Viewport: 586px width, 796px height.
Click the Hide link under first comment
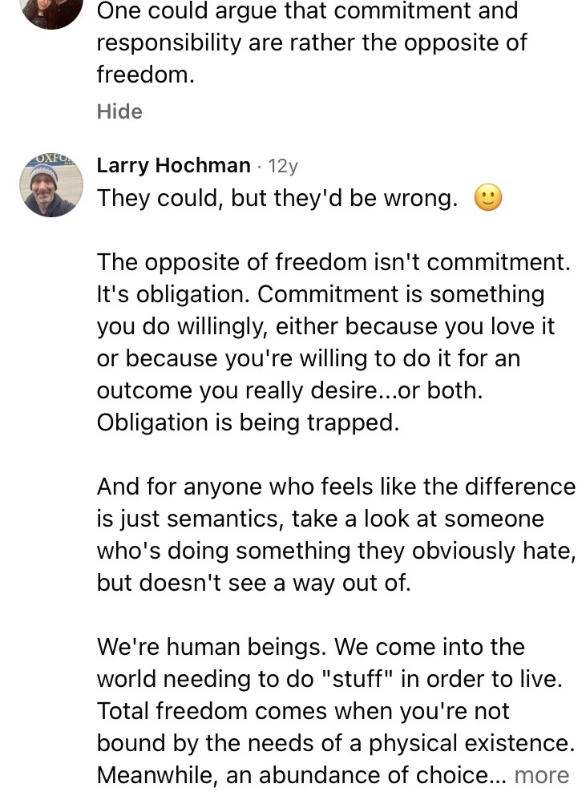(x=119, y=111)
